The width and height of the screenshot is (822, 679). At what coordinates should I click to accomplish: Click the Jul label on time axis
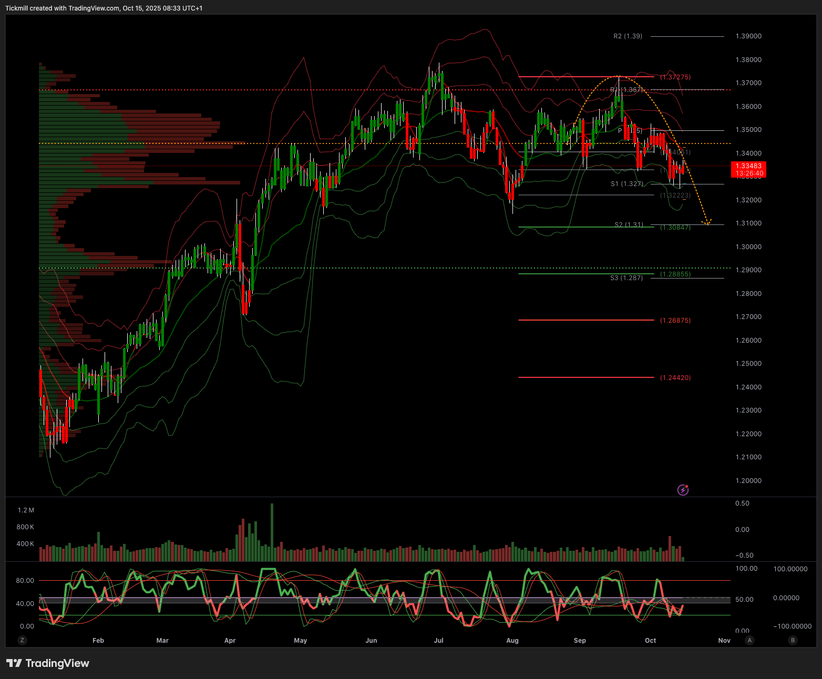(439, 640)
